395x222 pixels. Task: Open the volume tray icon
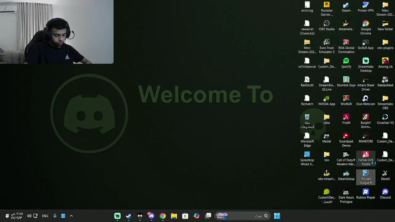pyautogui.click(x=29, y=216)
